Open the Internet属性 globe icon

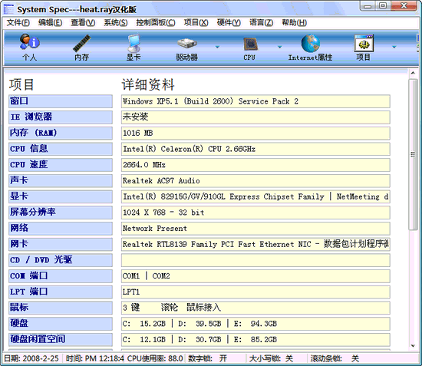pyautogui.click(x=310, y=47)
